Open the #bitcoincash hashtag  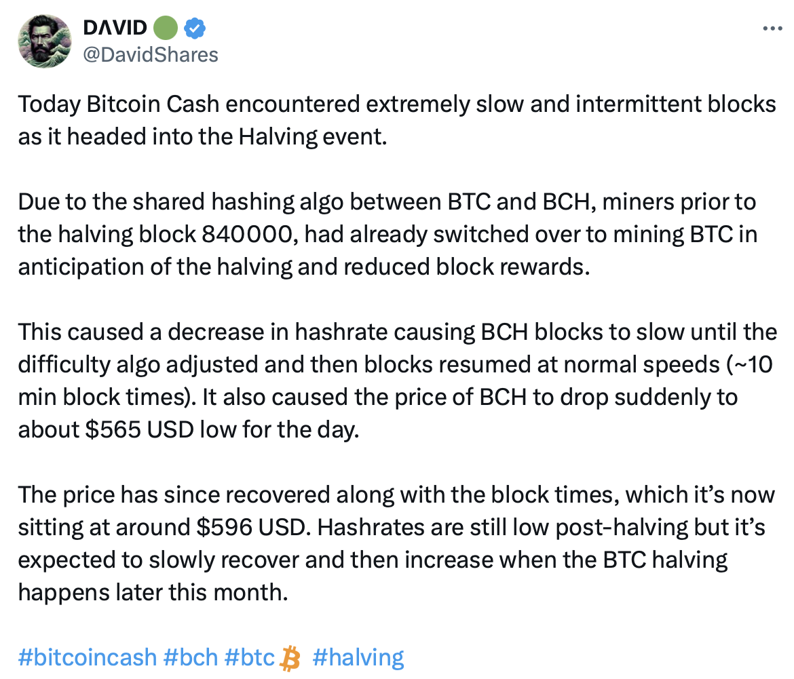[88, 657]
